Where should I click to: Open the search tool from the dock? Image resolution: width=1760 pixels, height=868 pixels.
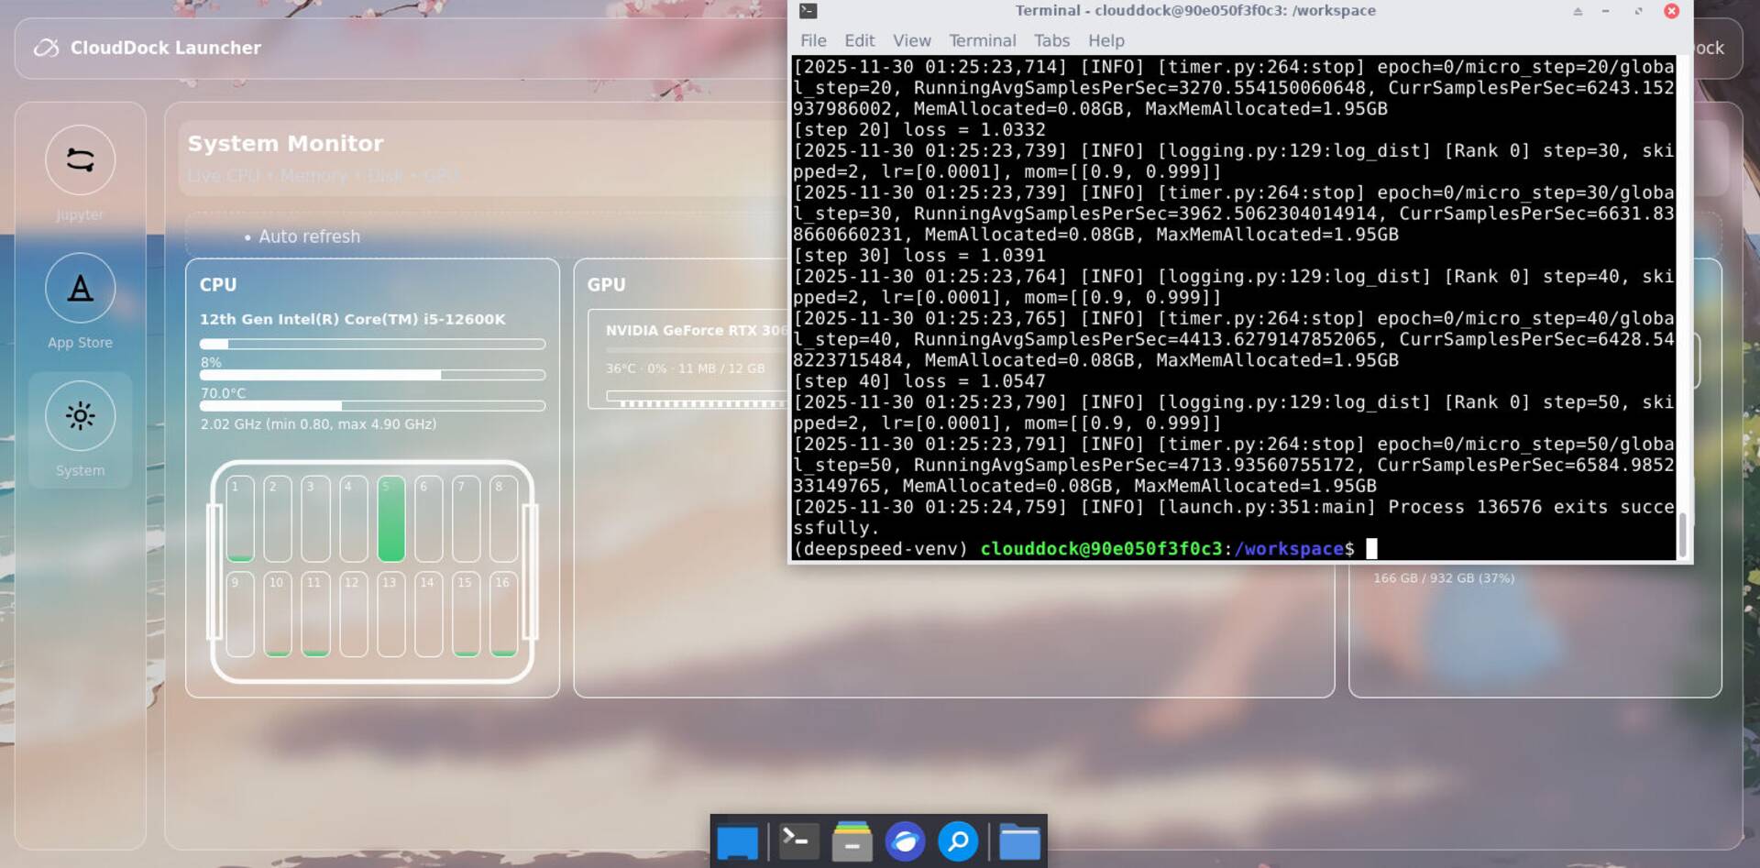click(959, 841)
